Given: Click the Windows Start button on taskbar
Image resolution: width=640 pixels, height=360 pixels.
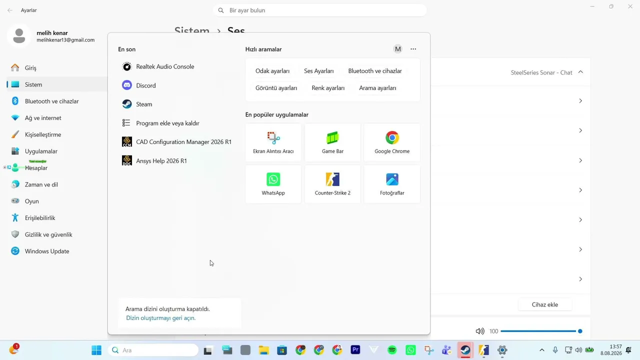Looking at the screenshot, I should tap(96, 350).
